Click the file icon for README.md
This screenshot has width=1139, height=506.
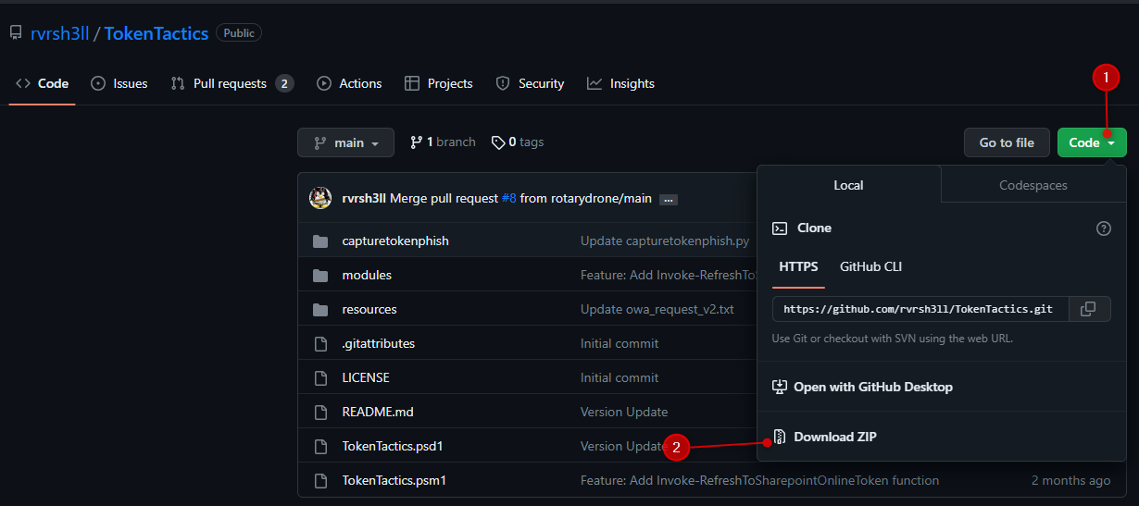coord(320,412)
